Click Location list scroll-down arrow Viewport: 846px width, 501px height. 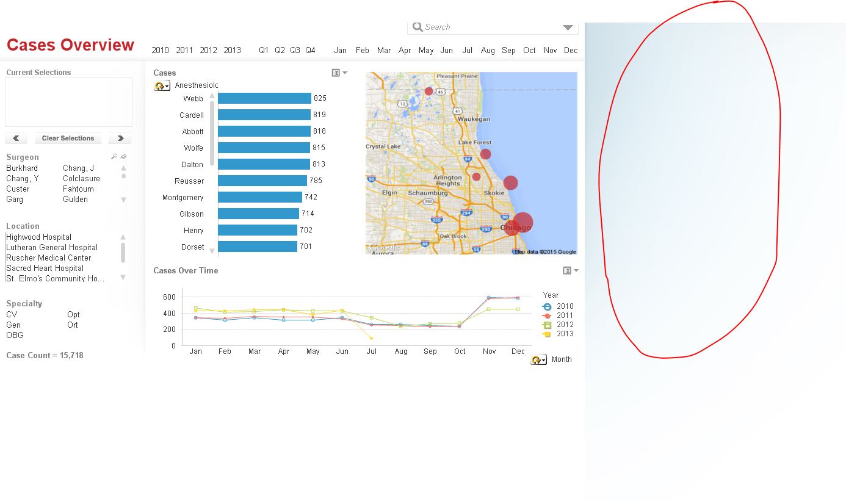(123, 278)
